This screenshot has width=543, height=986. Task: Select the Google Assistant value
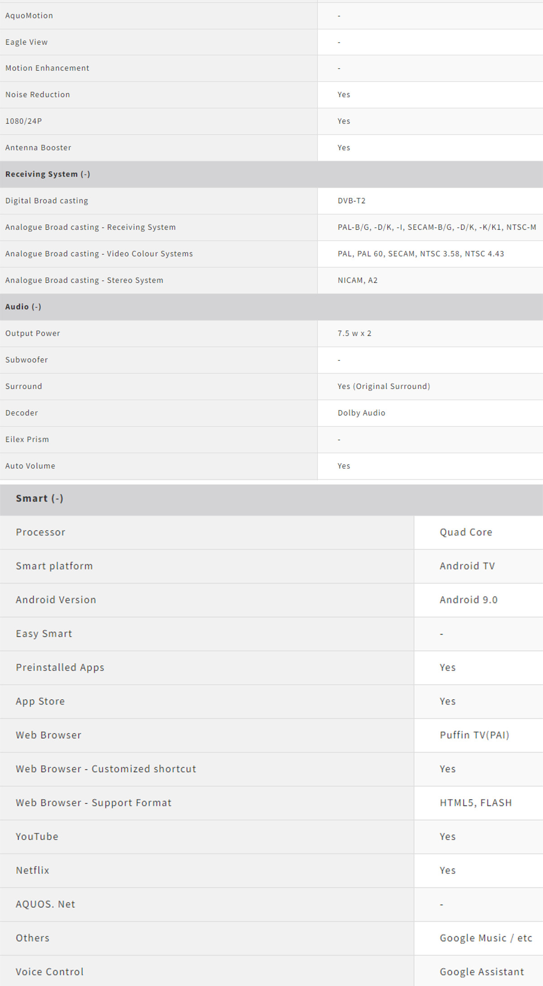482,972
